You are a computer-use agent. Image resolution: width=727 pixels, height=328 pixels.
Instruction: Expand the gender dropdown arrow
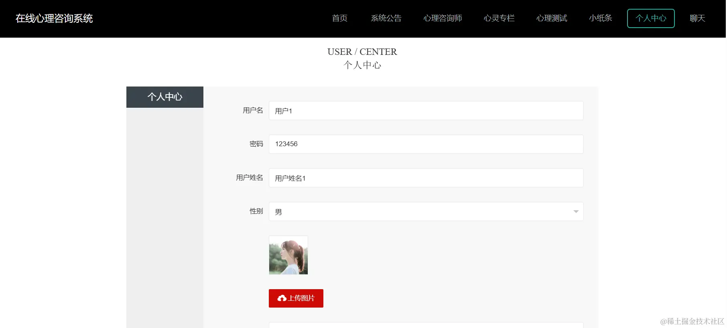[576, 212]
